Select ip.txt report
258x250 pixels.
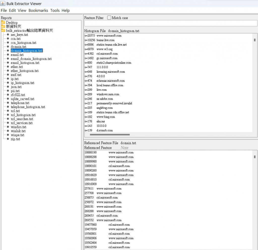coord(15,79)
